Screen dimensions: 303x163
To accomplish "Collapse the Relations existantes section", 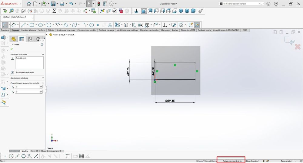I will (x=43, y=54).
